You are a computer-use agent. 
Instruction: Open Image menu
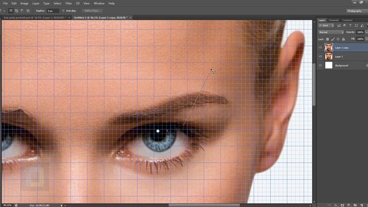point(24,3)
